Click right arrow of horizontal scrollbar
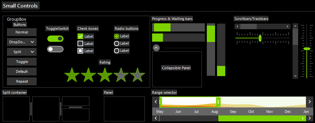The height and width of the screenshot is (123, 315). pos(288,26)
